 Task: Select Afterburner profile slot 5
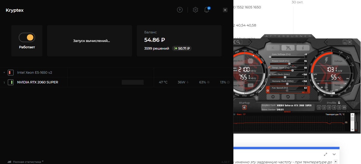coord(339,107)
